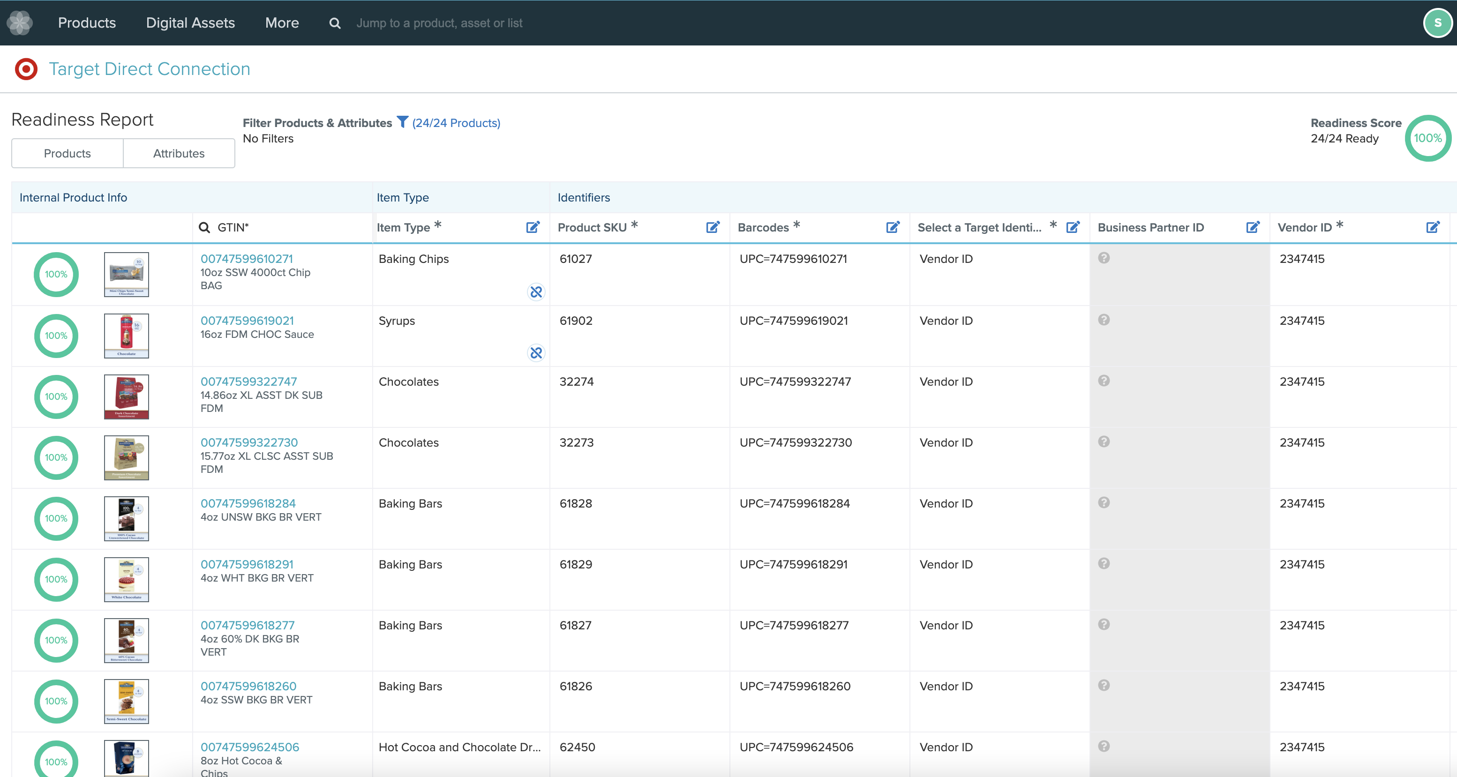Click the Salsify flower logo icon
This screenshot has width=1457, height=777.
click(x=20, y=22)
